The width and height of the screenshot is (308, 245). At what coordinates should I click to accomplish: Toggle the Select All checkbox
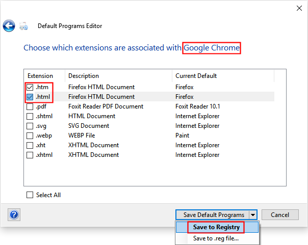pyautogui.click(x=30, y=195)
